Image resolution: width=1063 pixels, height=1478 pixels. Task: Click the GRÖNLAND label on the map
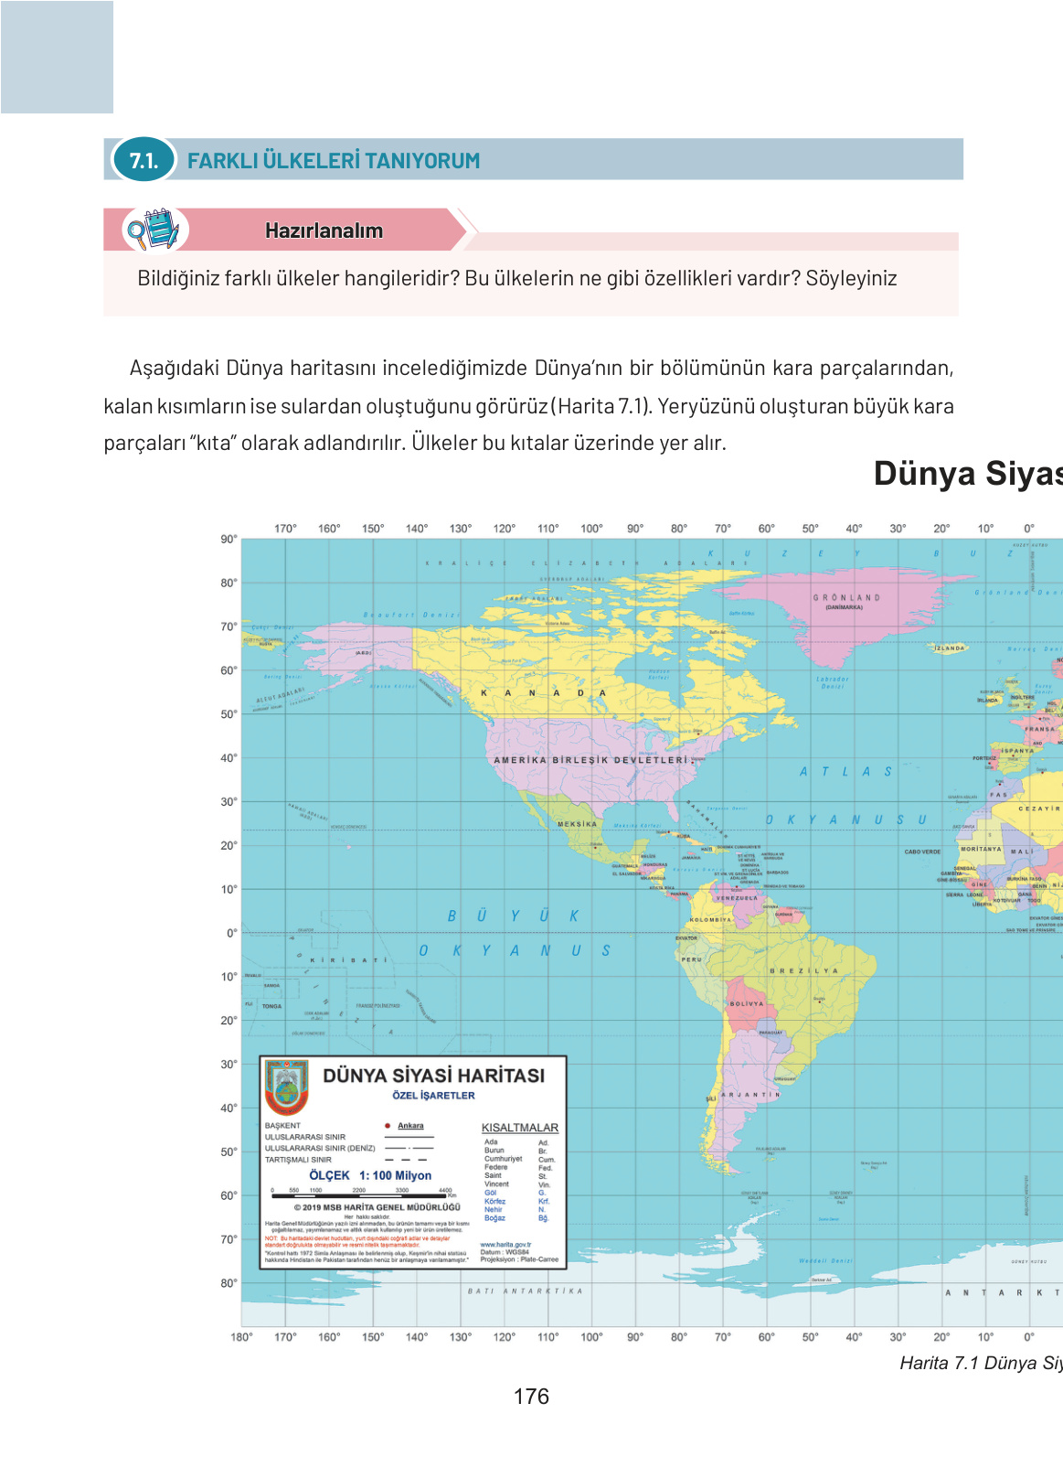[846, 597]
